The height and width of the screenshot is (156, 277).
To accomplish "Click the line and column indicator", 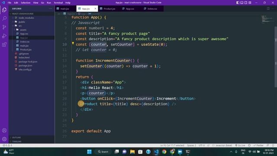I will pyautogui.click(x=172, y=146).
